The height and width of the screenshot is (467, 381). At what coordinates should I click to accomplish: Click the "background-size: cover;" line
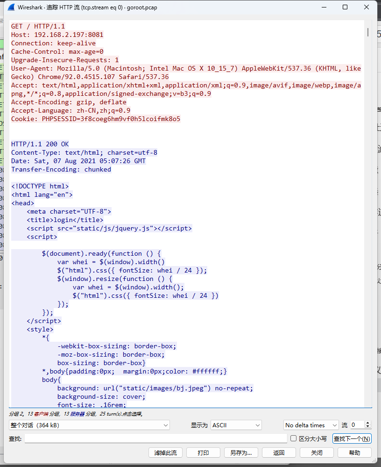tap(101, 396)
